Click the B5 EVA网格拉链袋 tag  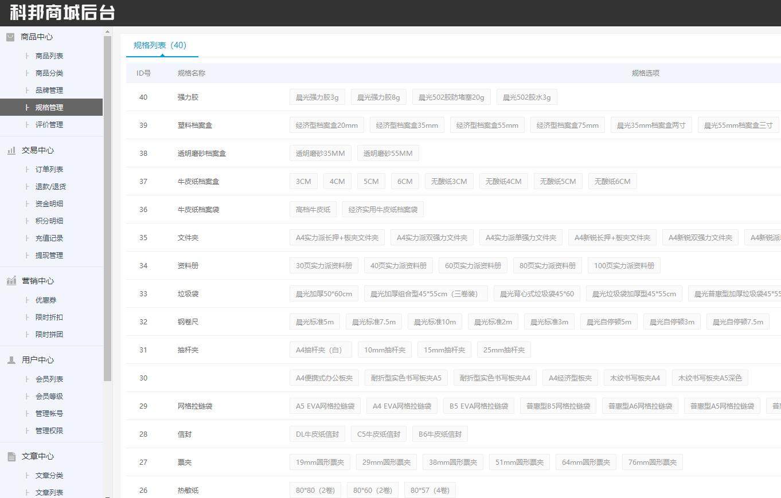coord(479,406)
